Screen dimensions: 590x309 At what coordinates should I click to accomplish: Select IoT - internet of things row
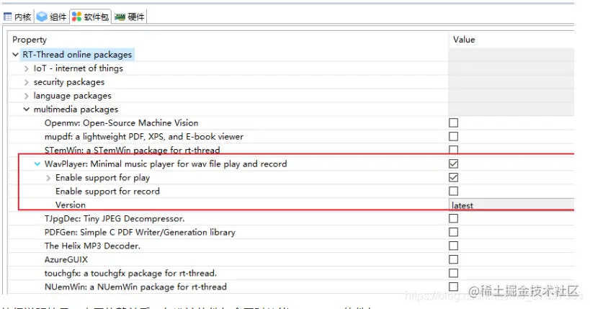79,68
